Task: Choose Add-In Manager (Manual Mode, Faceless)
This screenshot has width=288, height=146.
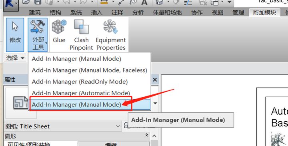Action: [90, 70]
